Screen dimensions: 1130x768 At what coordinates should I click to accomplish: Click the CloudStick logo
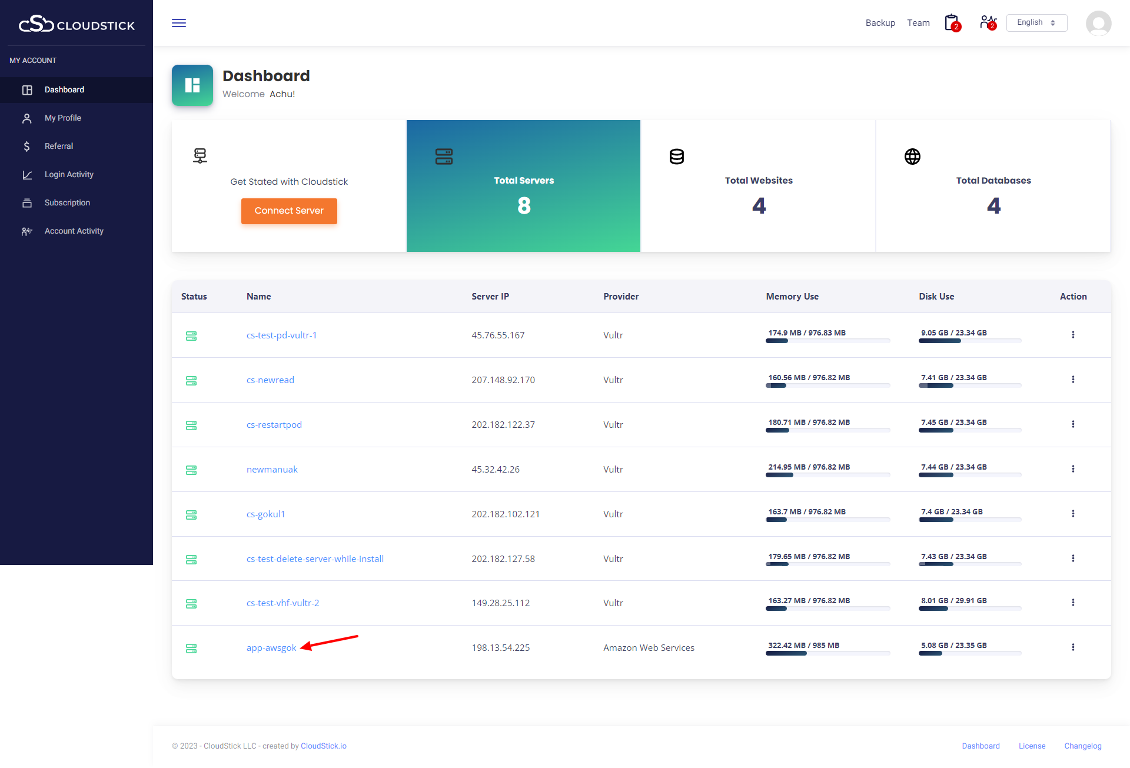point(77,24)
